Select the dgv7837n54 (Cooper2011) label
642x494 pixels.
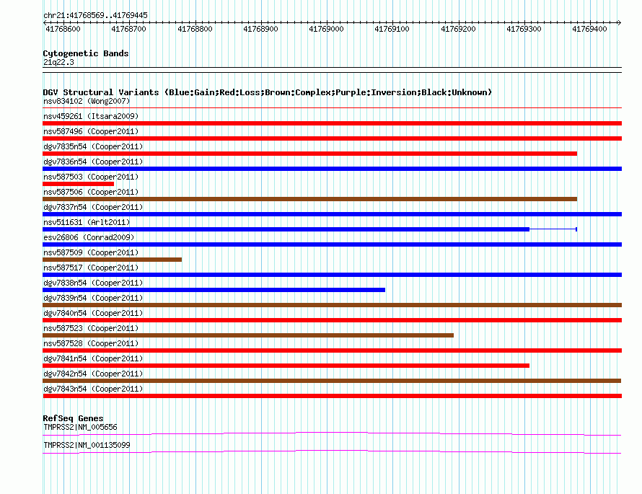pyautogui.click(x=93, y=207)
